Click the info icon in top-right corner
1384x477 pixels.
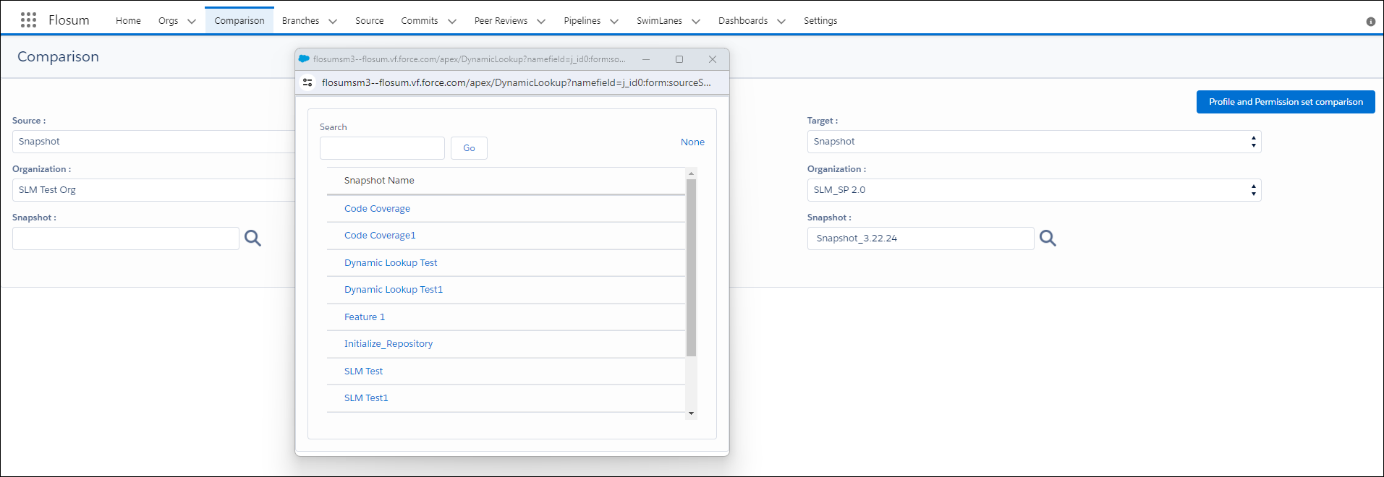(x=1370, y=22)
